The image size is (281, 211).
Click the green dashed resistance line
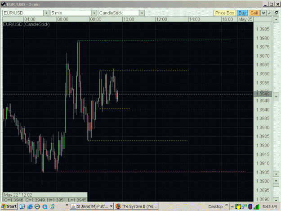pos(155,40)
